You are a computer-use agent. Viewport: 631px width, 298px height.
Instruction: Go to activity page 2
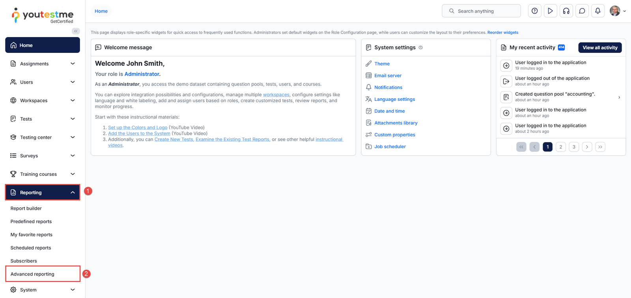click(x=560, y=147)
